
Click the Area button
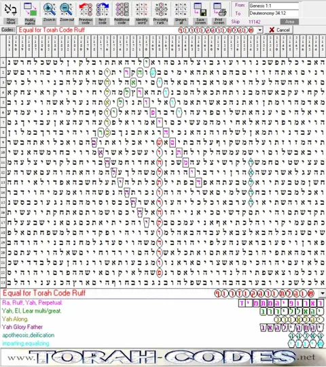289,22
